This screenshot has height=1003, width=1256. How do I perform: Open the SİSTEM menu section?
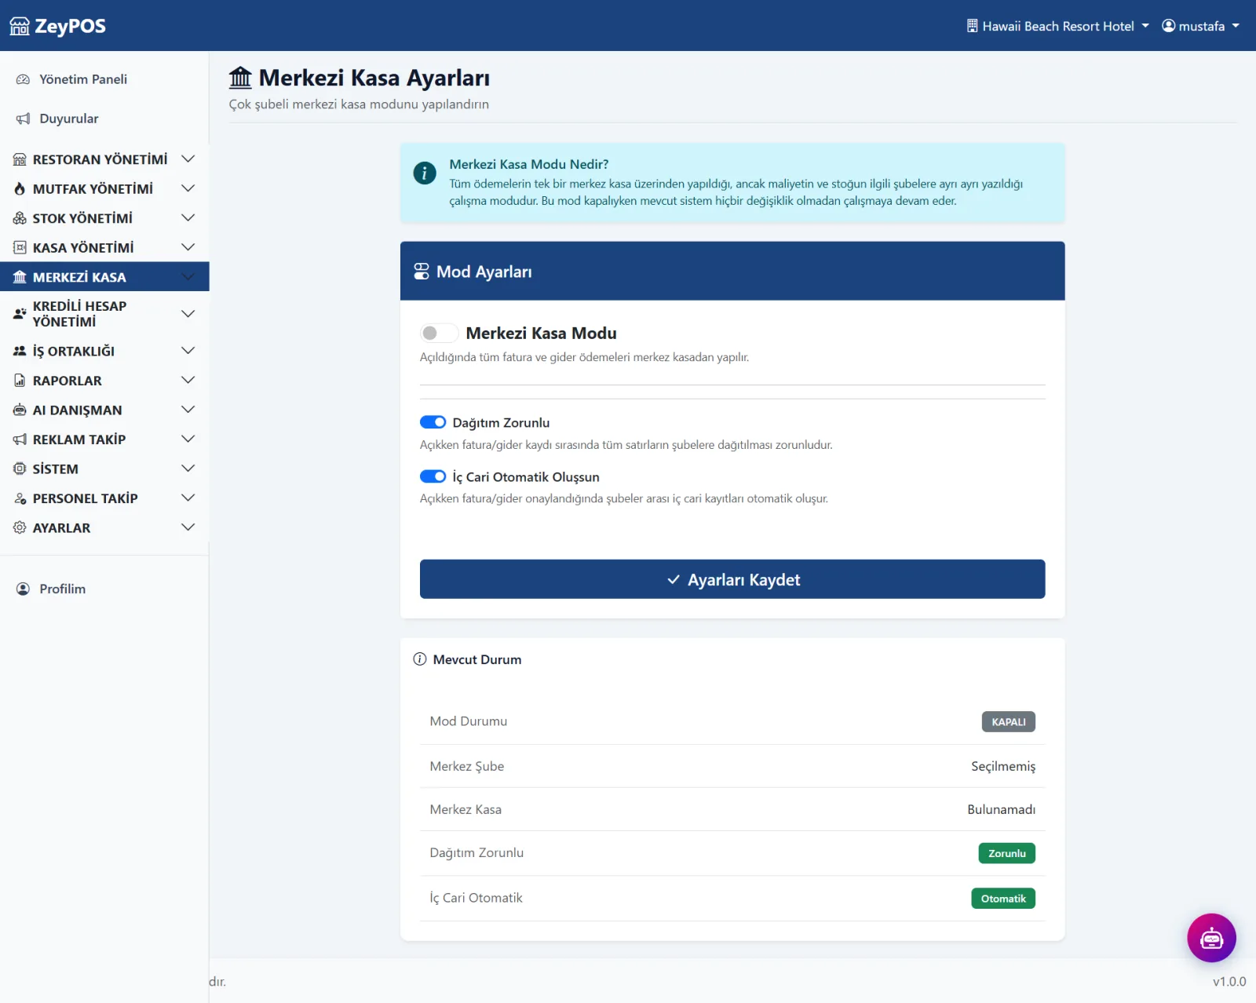tap(104, 469)
